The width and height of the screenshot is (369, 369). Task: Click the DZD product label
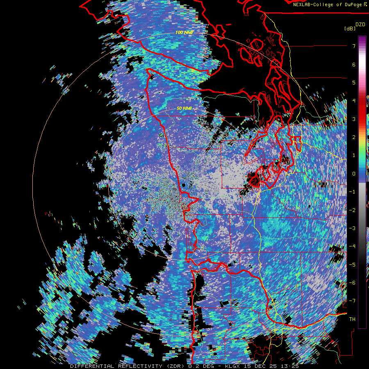pos(360,25)
